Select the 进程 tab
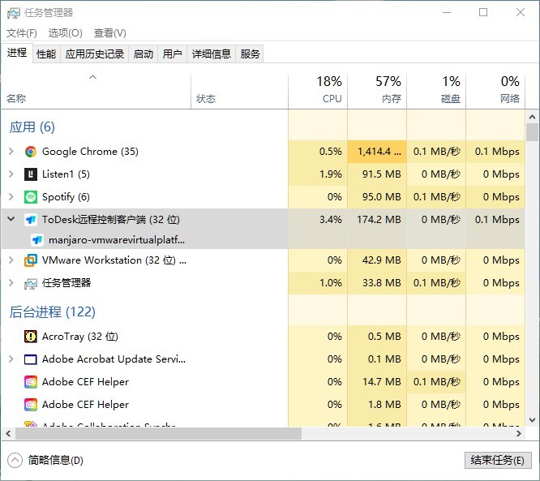The width and height of the screenshot is (540, 481). (x=17, y=53)
